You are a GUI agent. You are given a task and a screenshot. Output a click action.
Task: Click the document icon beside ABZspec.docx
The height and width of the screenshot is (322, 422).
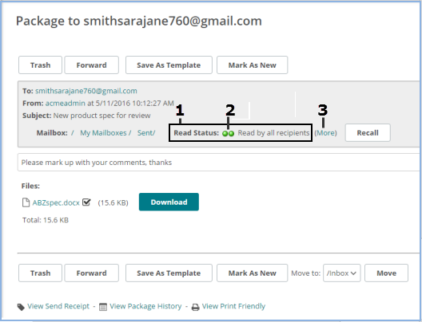[x=26, y=202]
